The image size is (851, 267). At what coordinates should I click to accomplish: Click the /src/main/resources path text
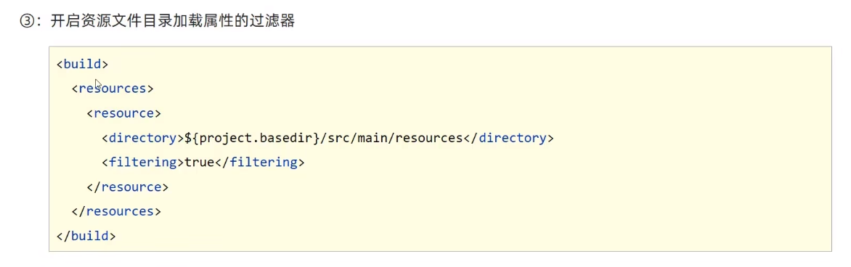click(392, 138)
